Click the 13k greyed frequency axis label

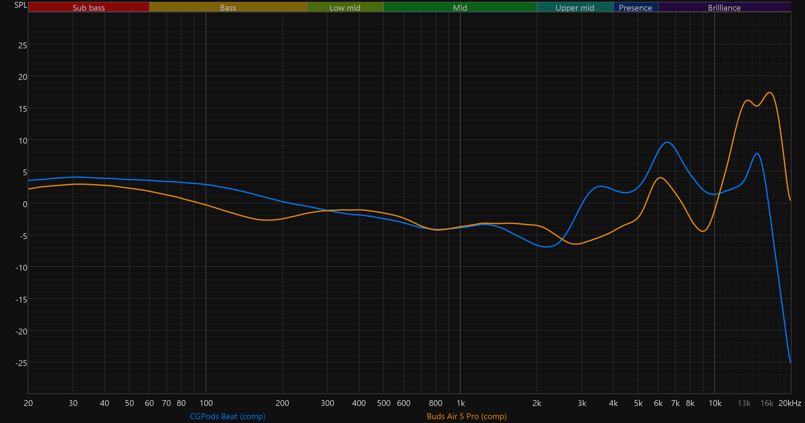[x=744, y=403]
